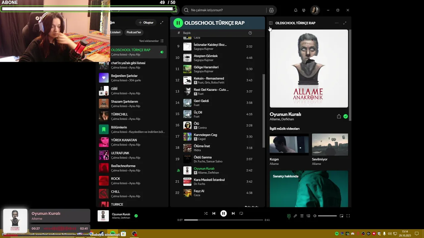The height and width of the screenshot is (238, 424).
Task: Open the connect to a device icon
Action: coord(308,216)
